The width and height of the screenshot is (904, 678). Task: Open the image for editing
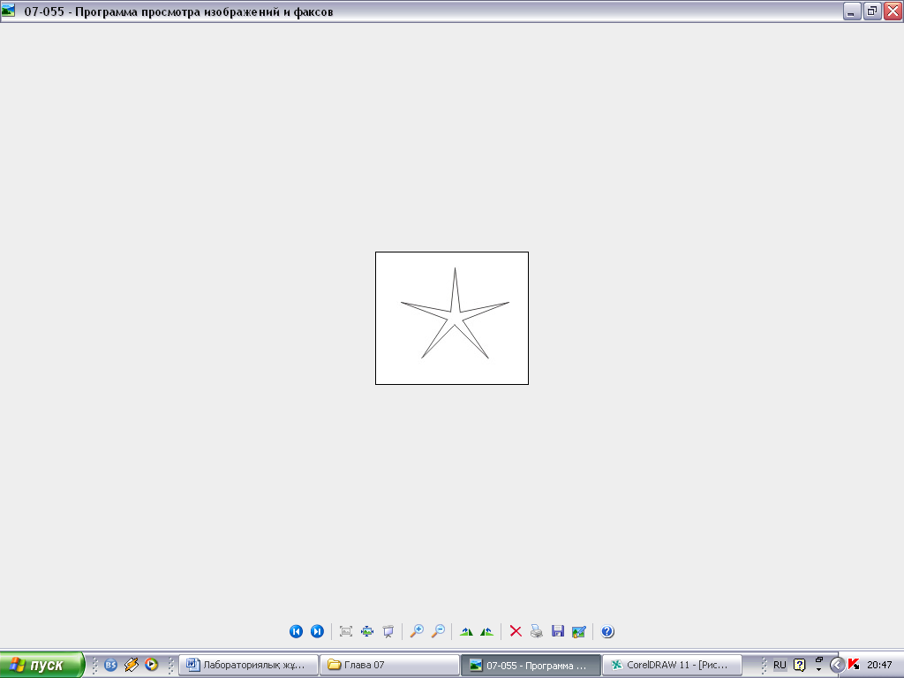coord(579,631)
